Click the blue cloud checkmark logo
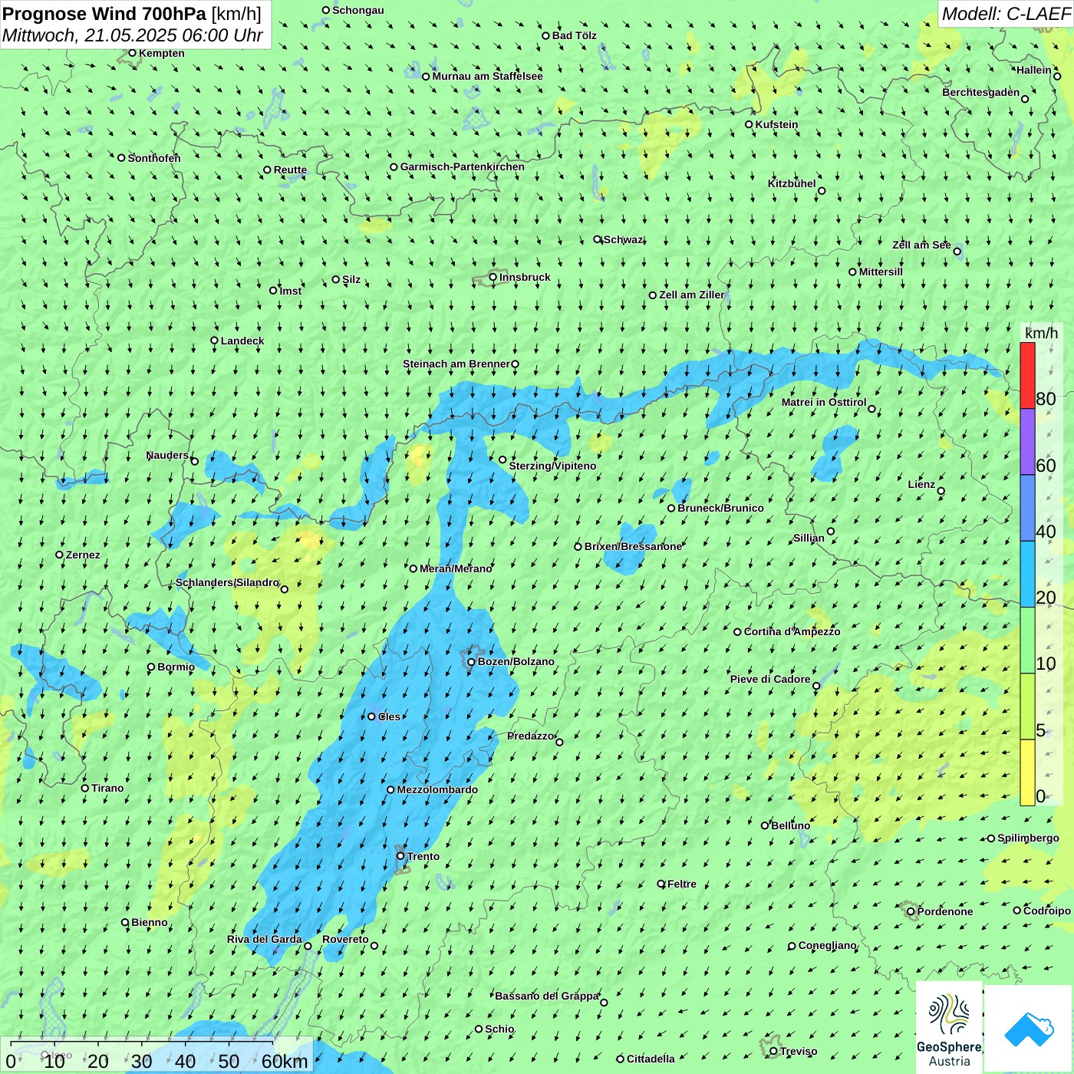 click(x=1029, y=1029)
